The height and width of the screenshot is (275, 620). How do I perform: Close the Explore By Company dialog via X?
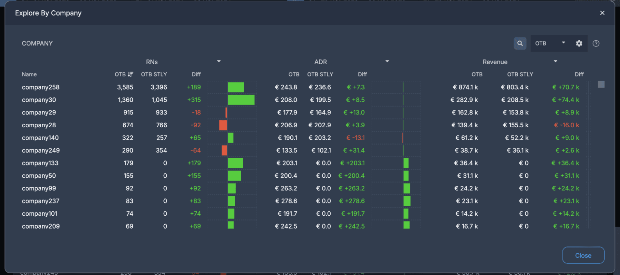pyautogui.click(x=602, y=13)
